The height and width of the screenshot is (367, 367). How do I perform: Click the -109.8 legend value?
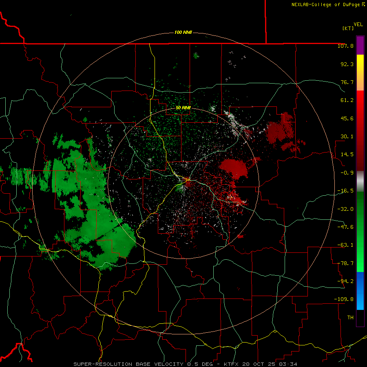tap(344, 299)
